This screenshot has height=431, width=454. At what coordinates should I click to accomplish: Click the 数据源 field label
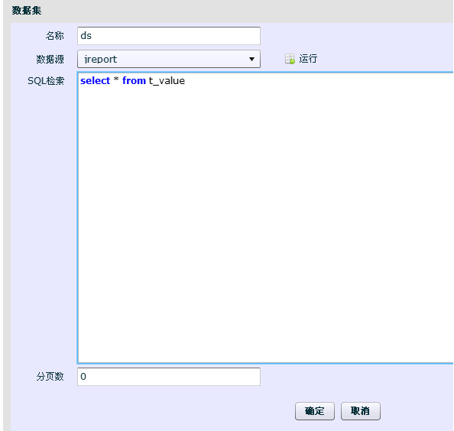(x=50, y=60)
